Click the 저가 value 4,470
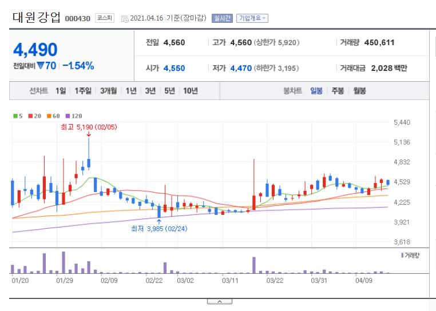The height and width of the screenshot is (311, 436). (x=241, y=68)
